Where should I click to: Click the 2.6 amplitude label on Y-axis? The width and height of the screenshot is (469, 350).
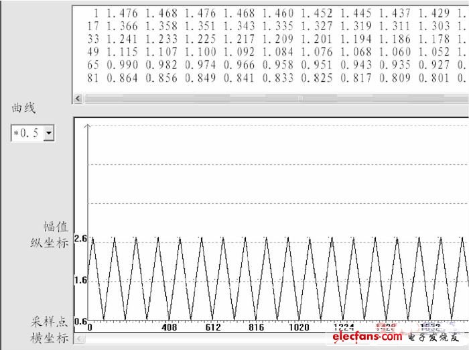click(x=80, y=239)
